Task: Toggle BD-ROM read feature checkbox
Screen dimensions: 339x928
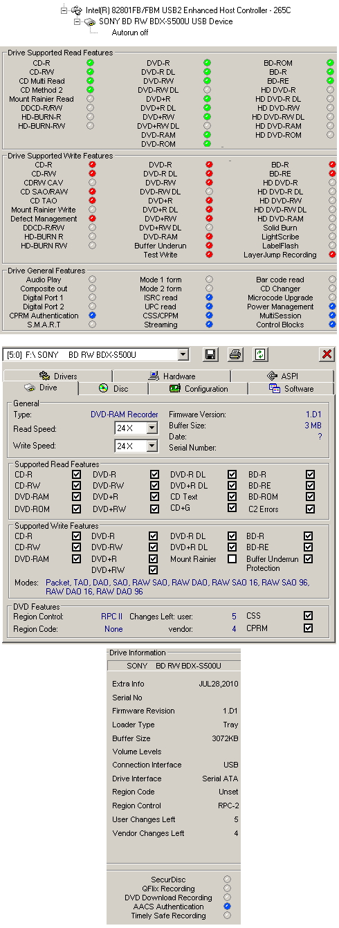Action: click(x=310, y=497)
